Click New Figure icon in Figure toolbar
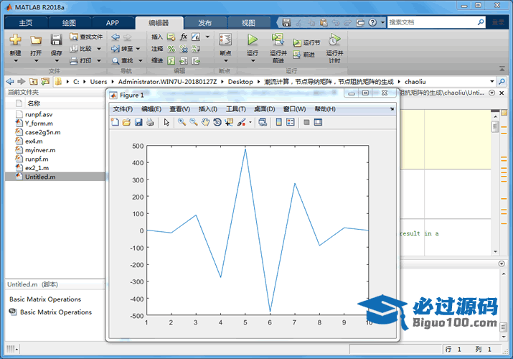The image size is (513, 359). [x=115, y=122]
